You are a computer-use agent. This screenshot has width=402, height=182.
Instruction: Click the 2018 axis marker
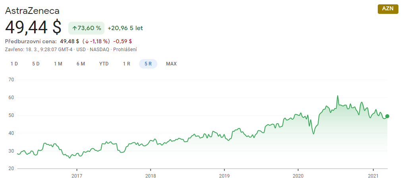[151, 177]
